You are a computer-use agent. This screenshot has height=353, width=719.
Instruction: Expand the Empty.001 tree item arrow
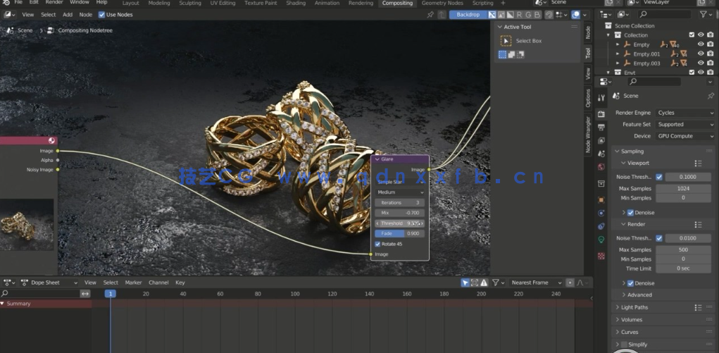(x=618, y=54)
